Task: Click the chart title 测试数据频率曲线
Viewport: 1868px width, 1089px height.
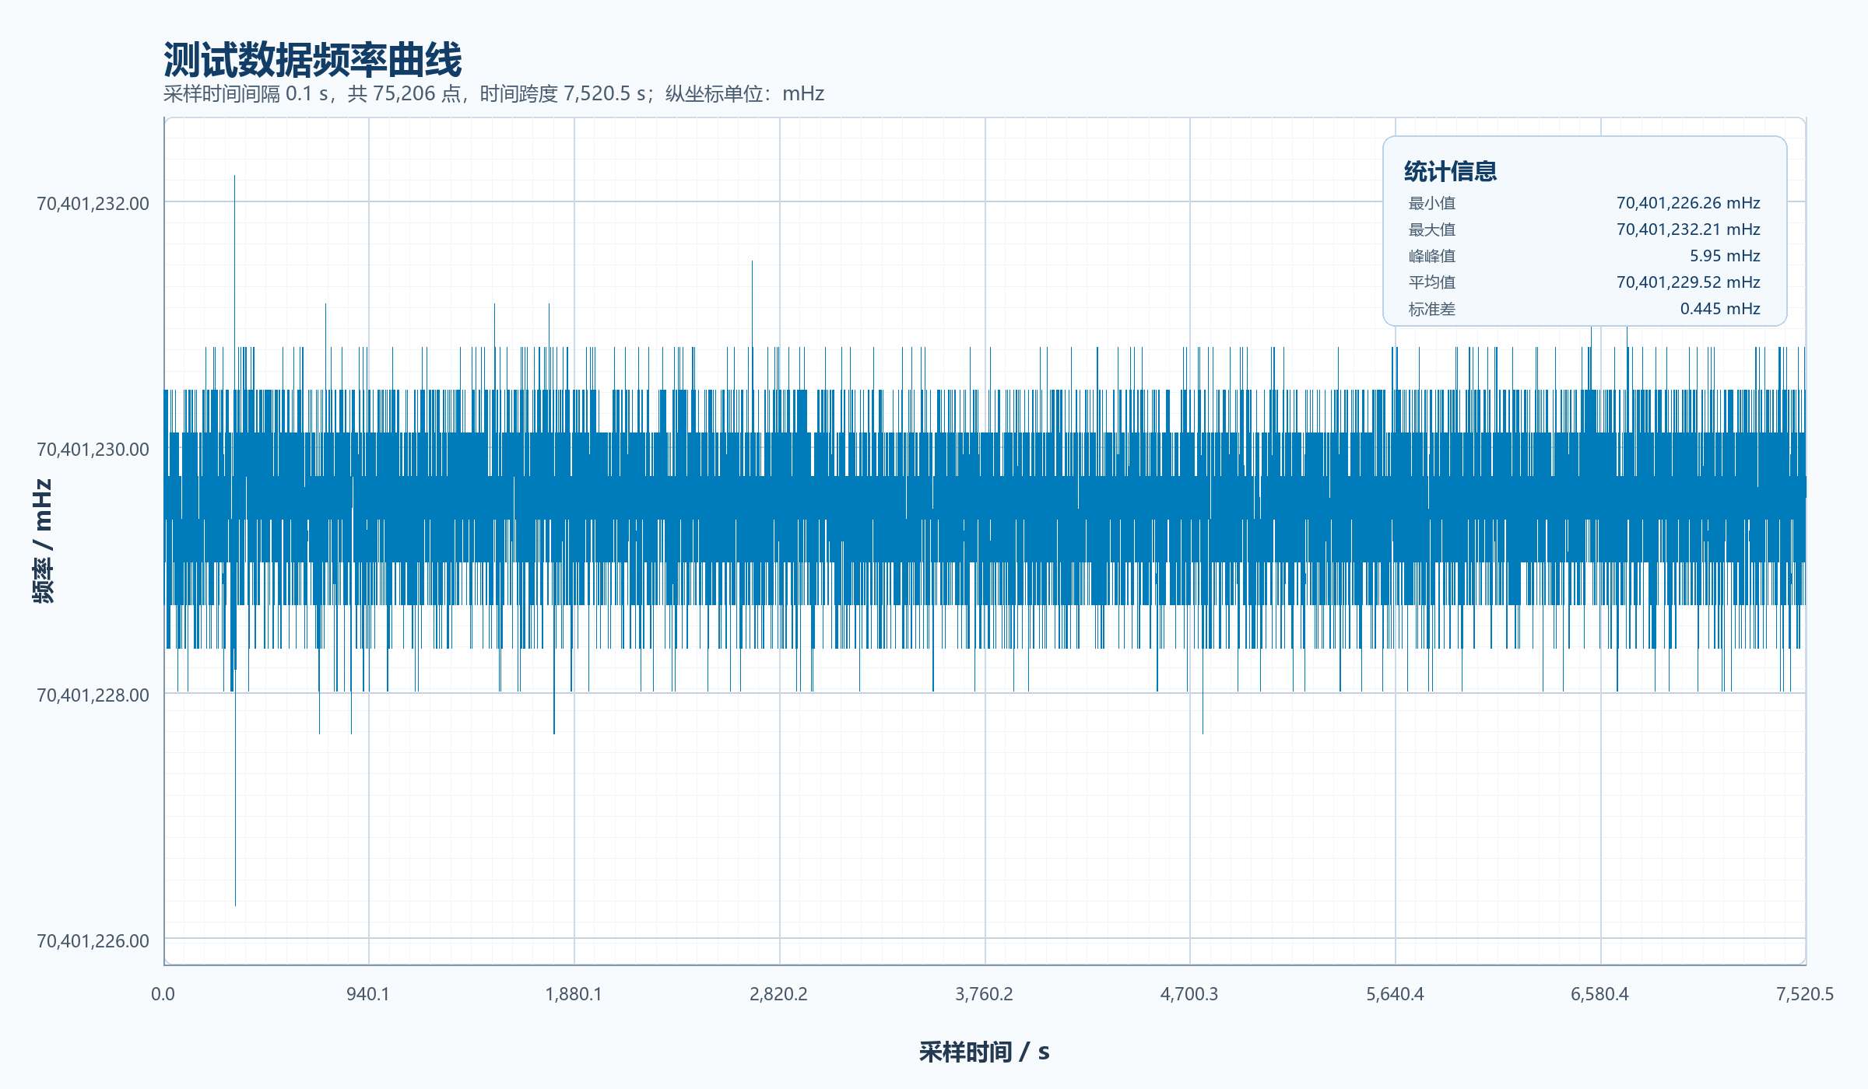Action: point(312,59)
